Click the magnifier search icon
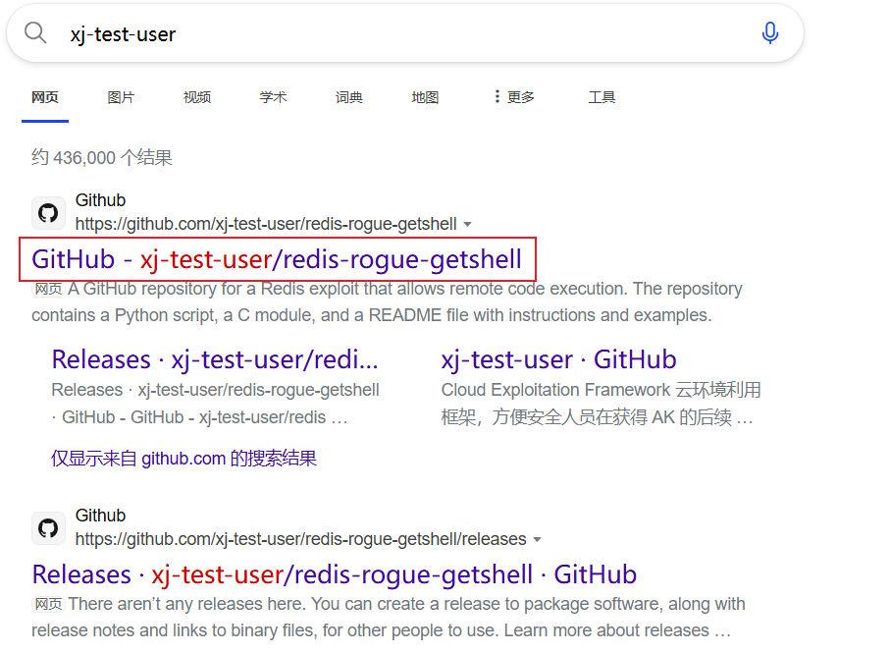The width and height of the screenshot is (890, 654). (35, 33)
